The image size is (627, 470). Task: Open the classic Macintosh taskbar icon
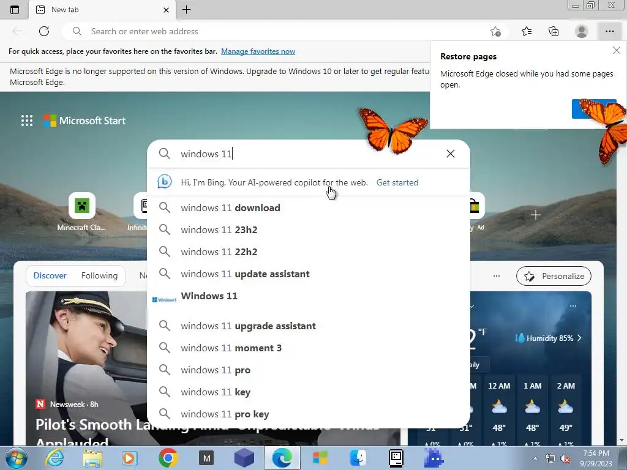click(396, 458)
